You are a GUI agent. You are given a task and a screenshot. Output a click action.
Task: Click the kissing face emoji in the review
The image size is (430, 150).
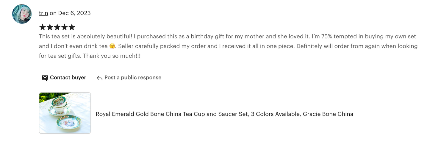coord(112,46)
